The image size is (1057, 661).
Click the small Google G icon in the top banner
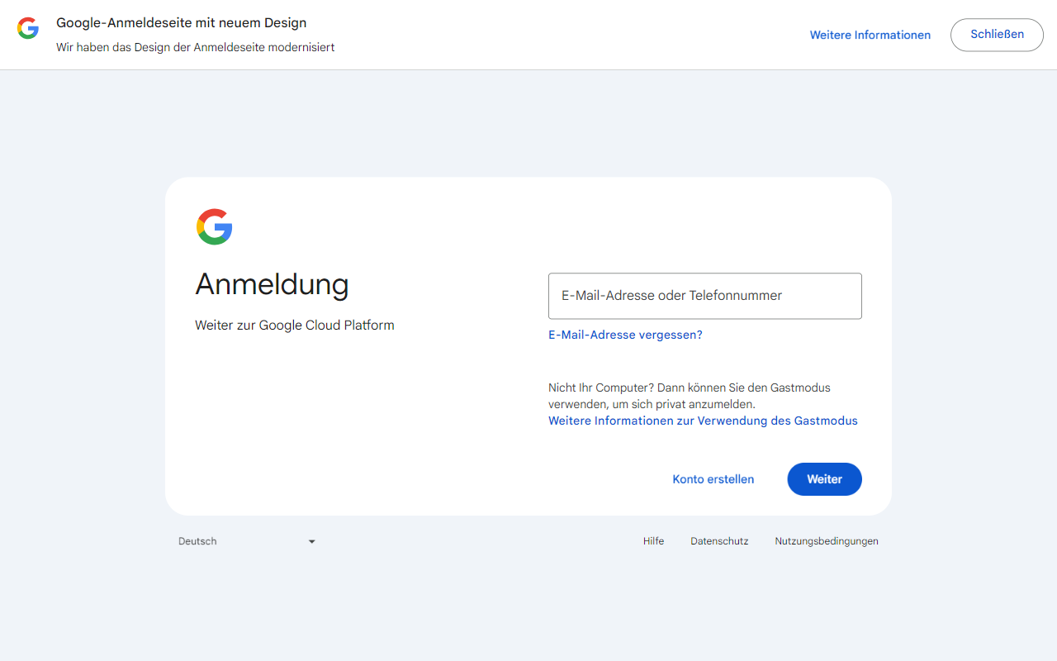pos(27,27)
